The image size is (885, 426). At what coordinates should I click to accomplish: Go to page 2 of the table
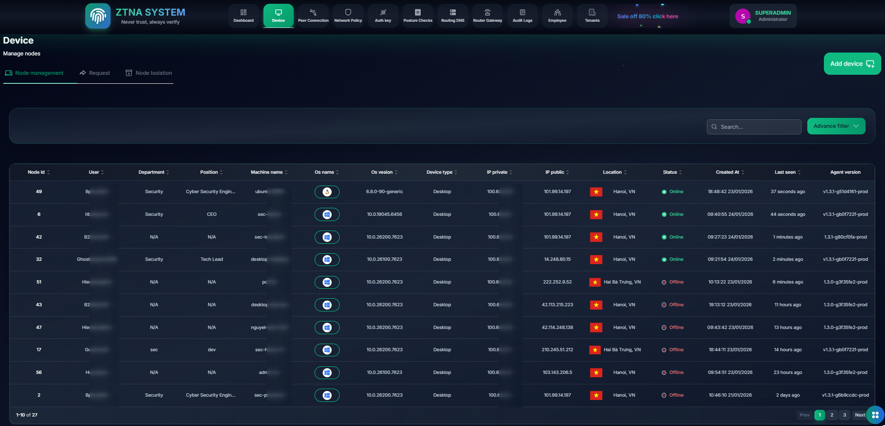coord(832,415)
